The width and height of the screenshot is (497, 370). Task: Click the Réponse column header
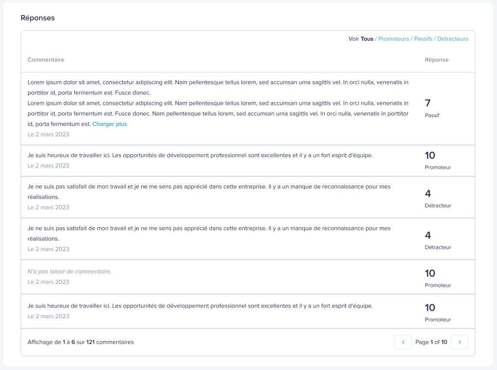click(437, 60)
